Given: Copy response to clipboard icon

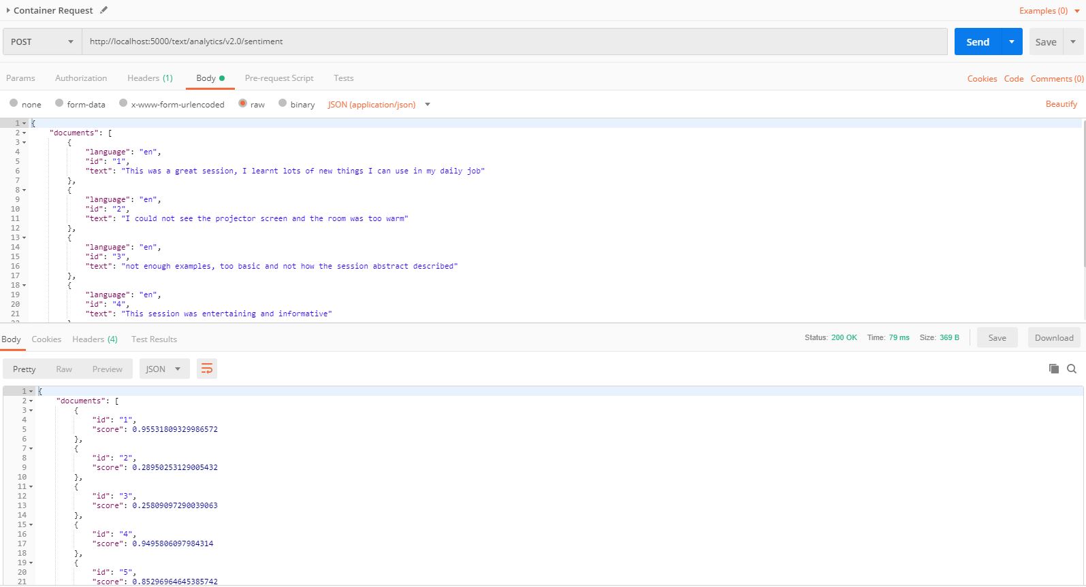Looking at the screenshot, I should (1054, 369).
